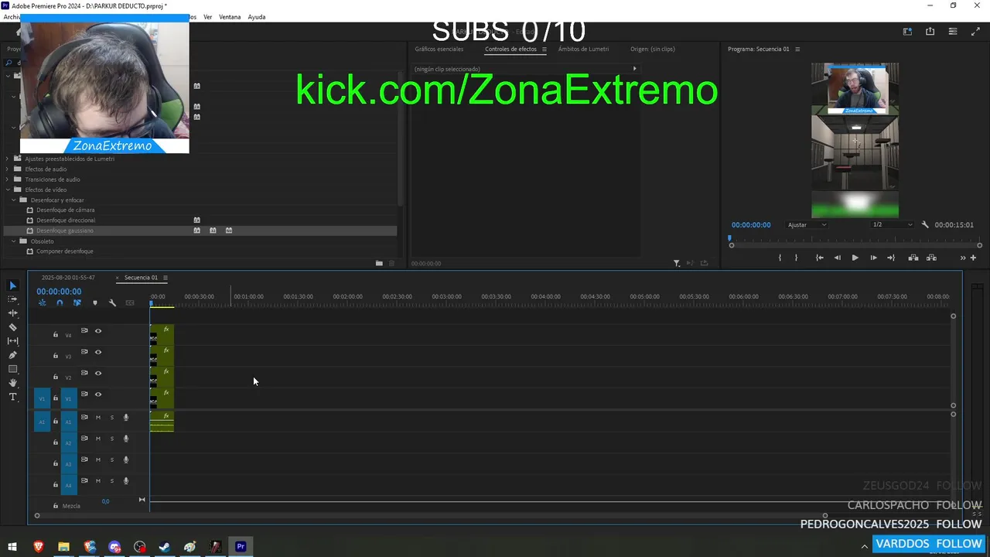The height and width of the screenshot is (557, 990).
Task: Click the quick export share icon
Action: [930, 32]
